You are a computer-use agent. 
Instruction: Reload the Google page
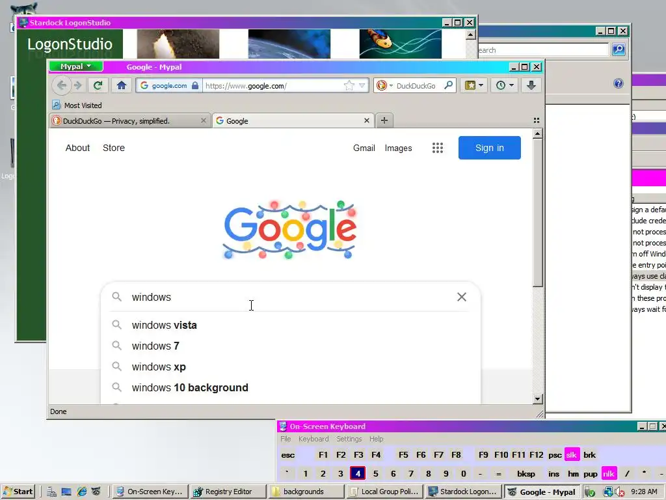(x=98, y=85)
